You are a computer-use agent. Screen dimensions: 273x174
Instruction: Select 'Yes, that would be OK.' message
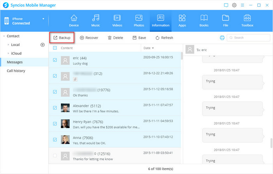89,143
